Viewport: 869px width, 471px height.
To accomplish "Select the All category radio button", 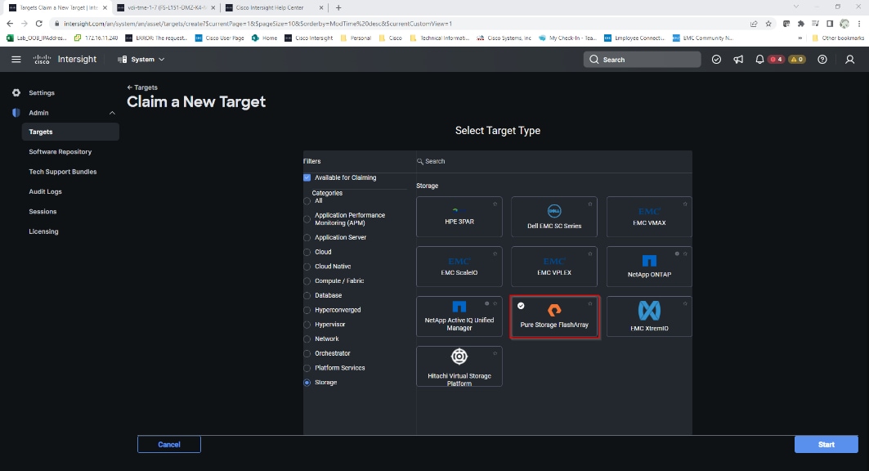I will point(307,201).
